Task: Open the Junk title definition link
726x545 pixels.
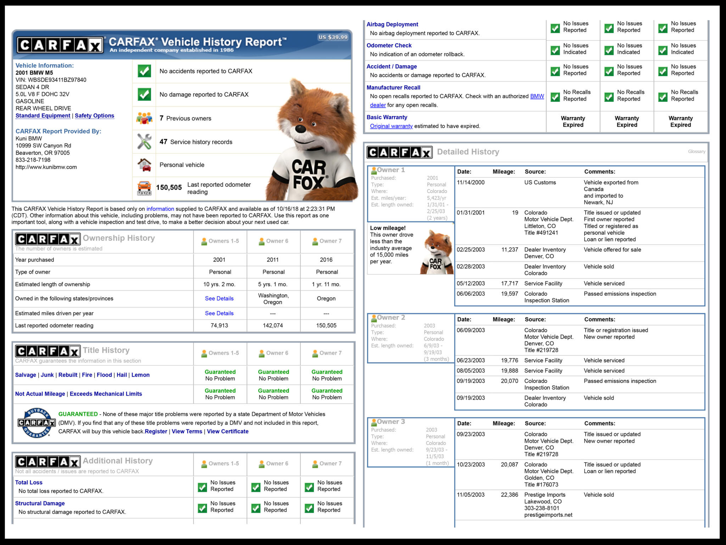Action: (47, 375)
